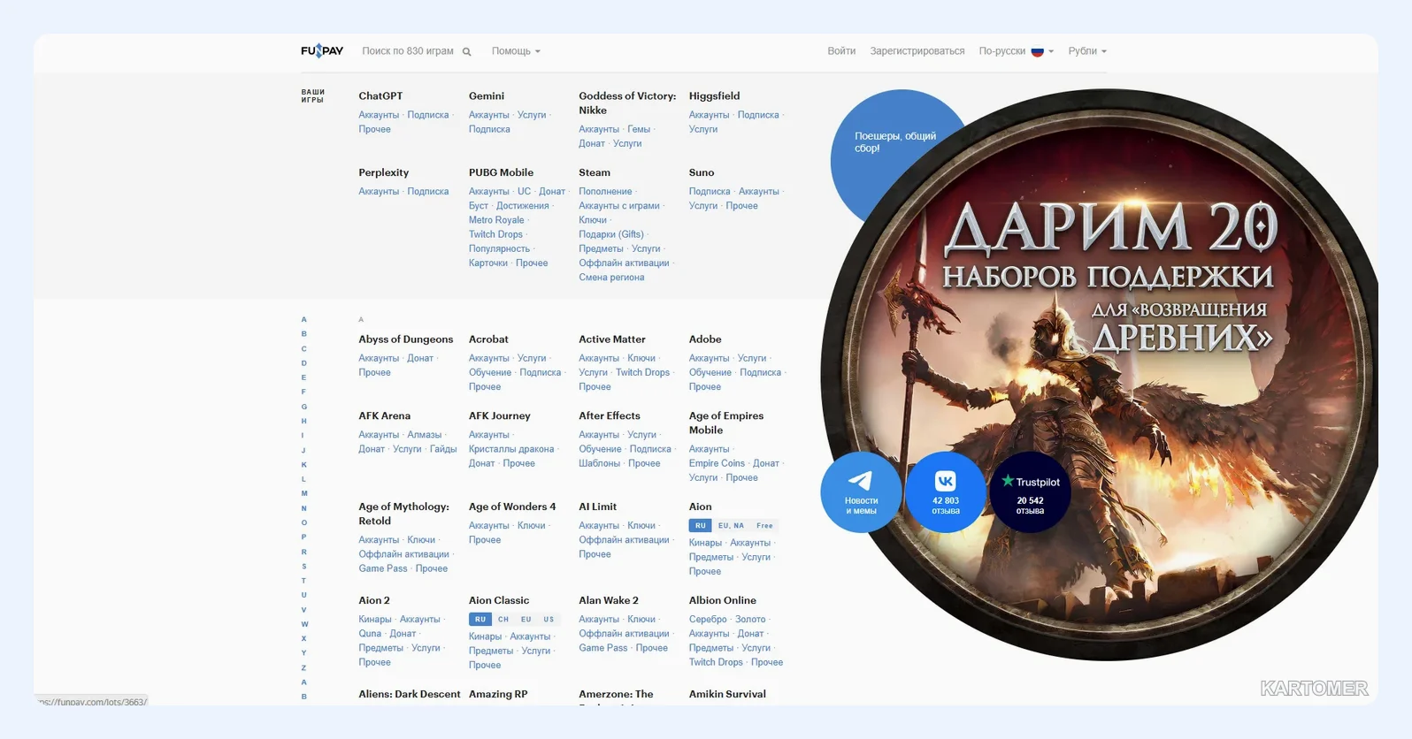Open the VK reviews circle

coord(945,492)
